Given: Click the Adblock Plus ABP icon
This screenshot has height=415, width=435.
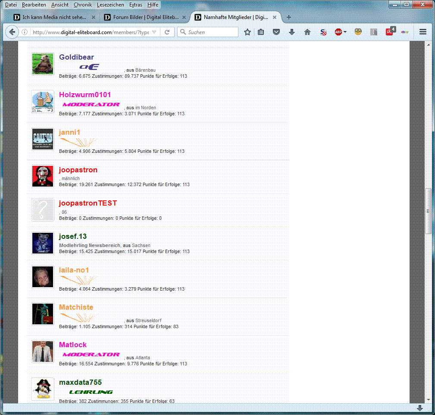Looking at the screenshot, I should pos(338,32).
